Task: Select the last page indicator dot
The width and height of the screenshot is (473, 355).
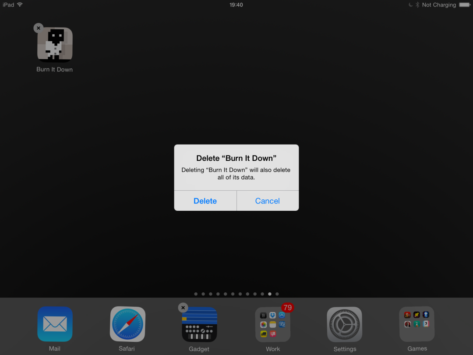Action: click(x=277, y=294)
